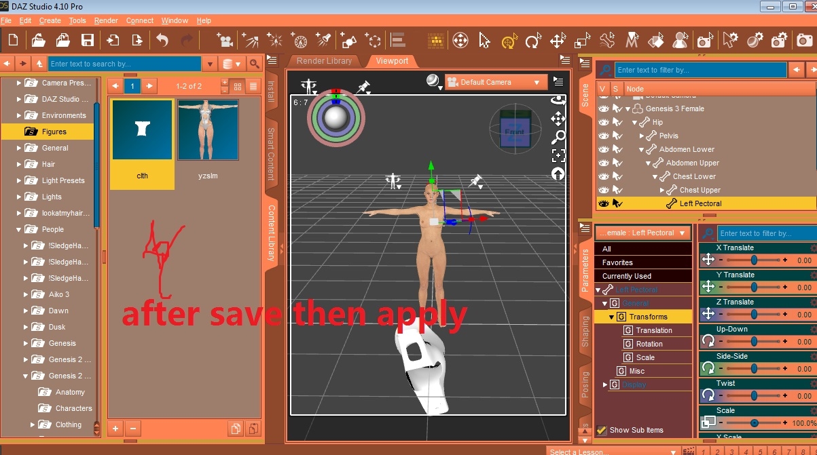Toggle selectable arrow for Chest Lower
This screenshot has height=455, width=817.
coord(617,176)
